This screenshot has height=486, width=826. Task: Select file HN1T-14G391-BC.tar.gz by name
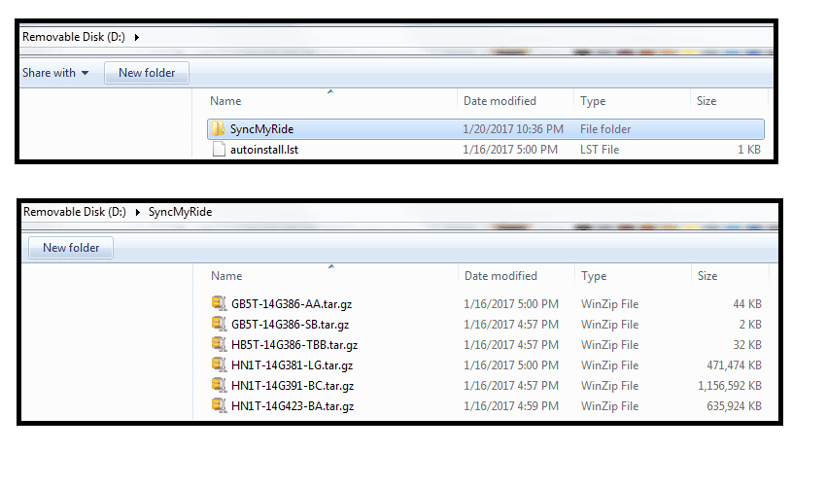click(x=293, y=386)
